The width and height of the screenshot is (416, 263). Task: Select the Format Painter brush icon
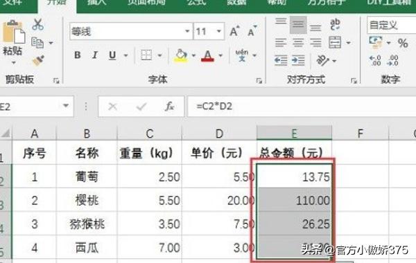pyautogui.click(x=38, y=61)
